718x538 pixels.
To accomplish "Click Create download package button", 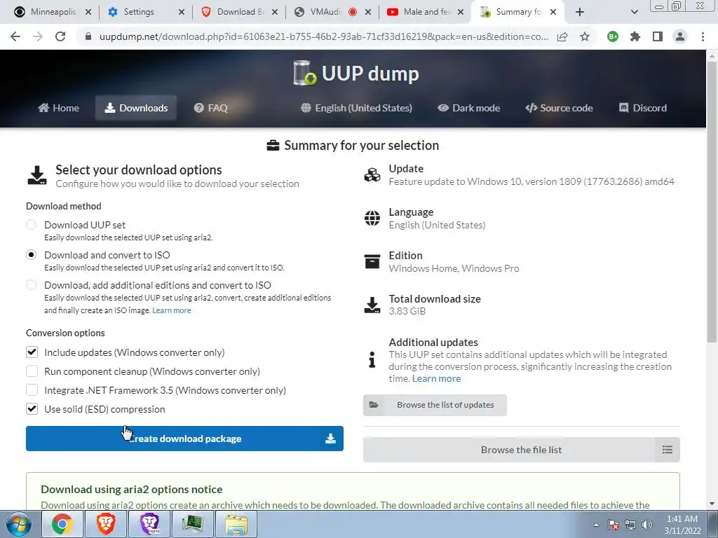I will point(184,439).
